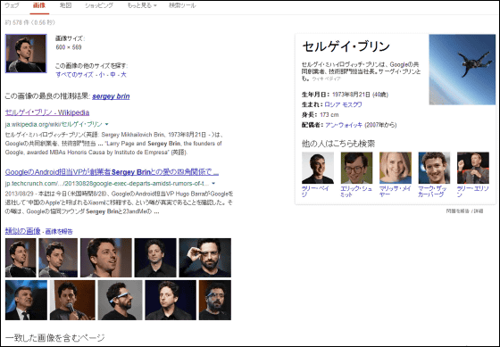Click the 類似の画像 heading link
The image size is (500, 347).
pyautogui.click(x=22, y=231)
